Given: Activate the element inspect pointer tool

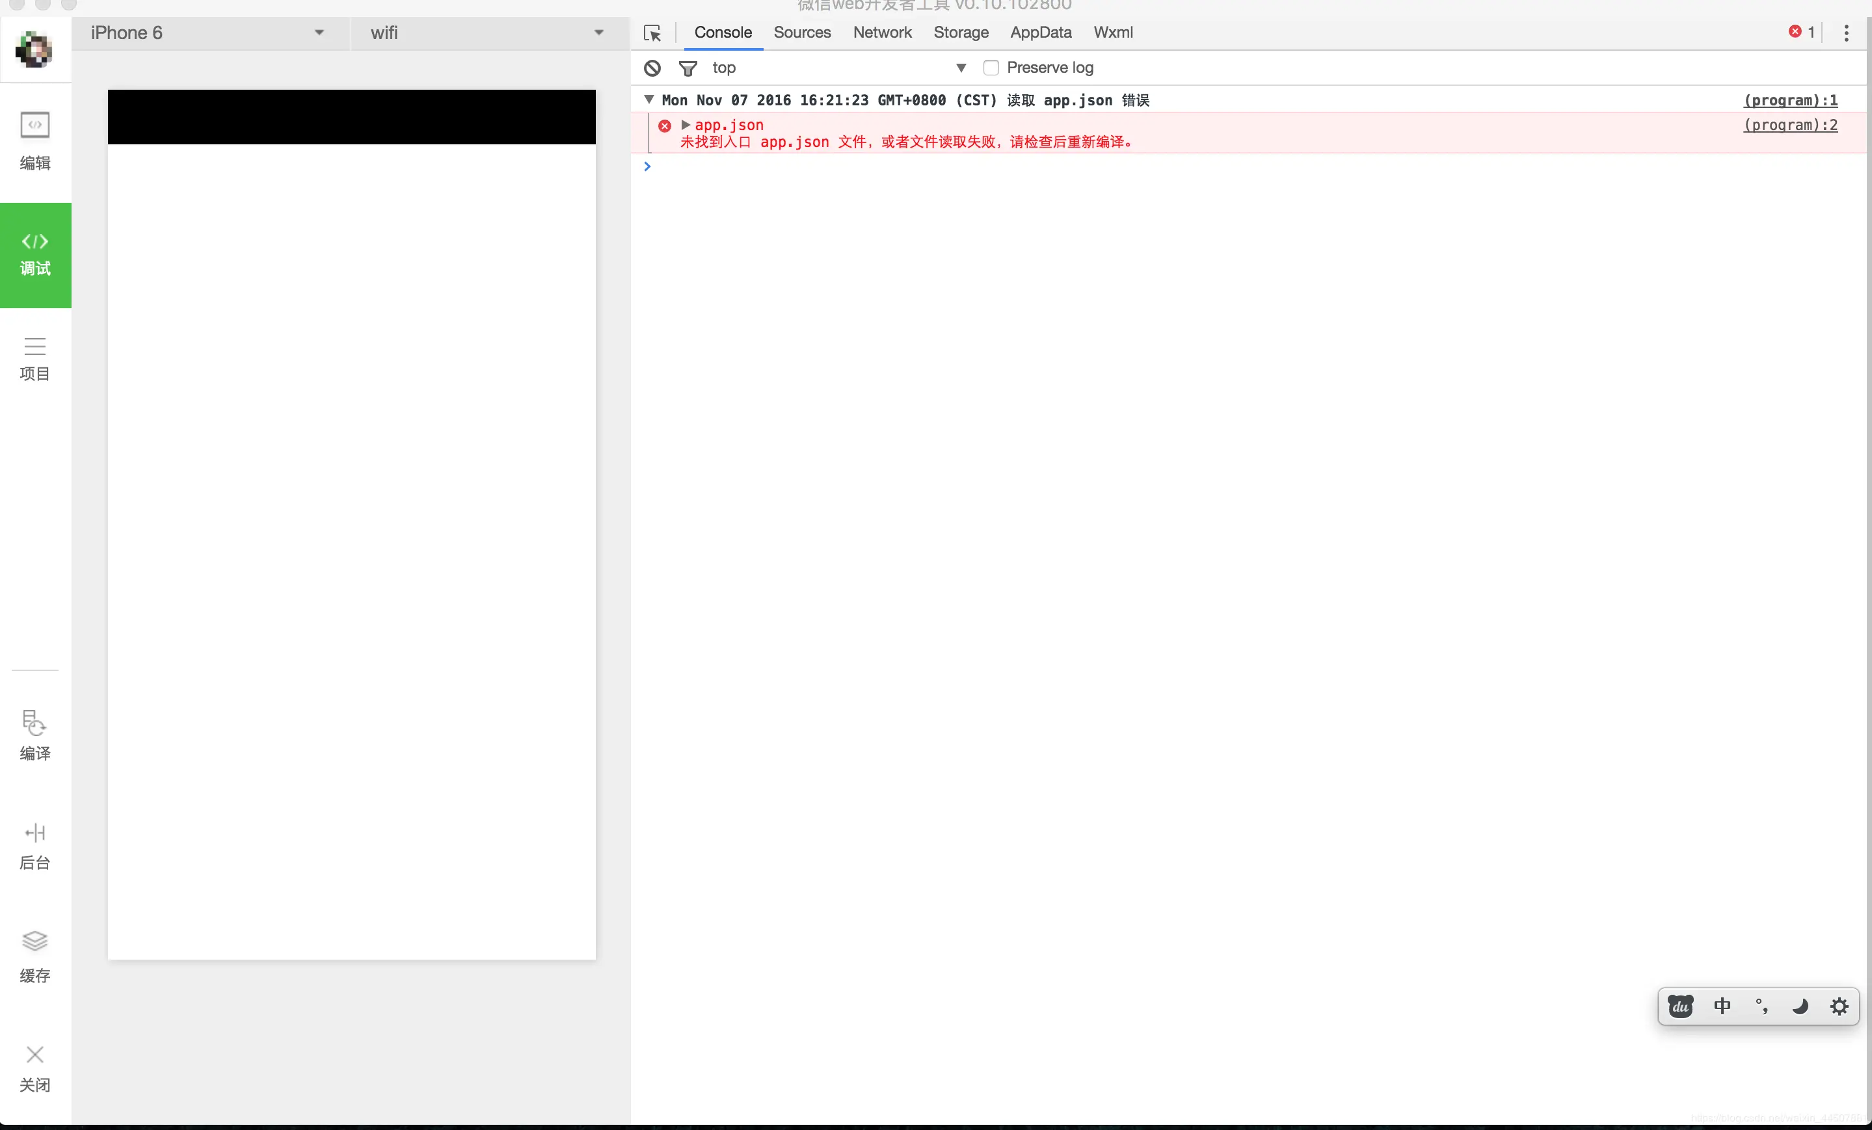Looking at the screenshot, I should click(652, 33).
